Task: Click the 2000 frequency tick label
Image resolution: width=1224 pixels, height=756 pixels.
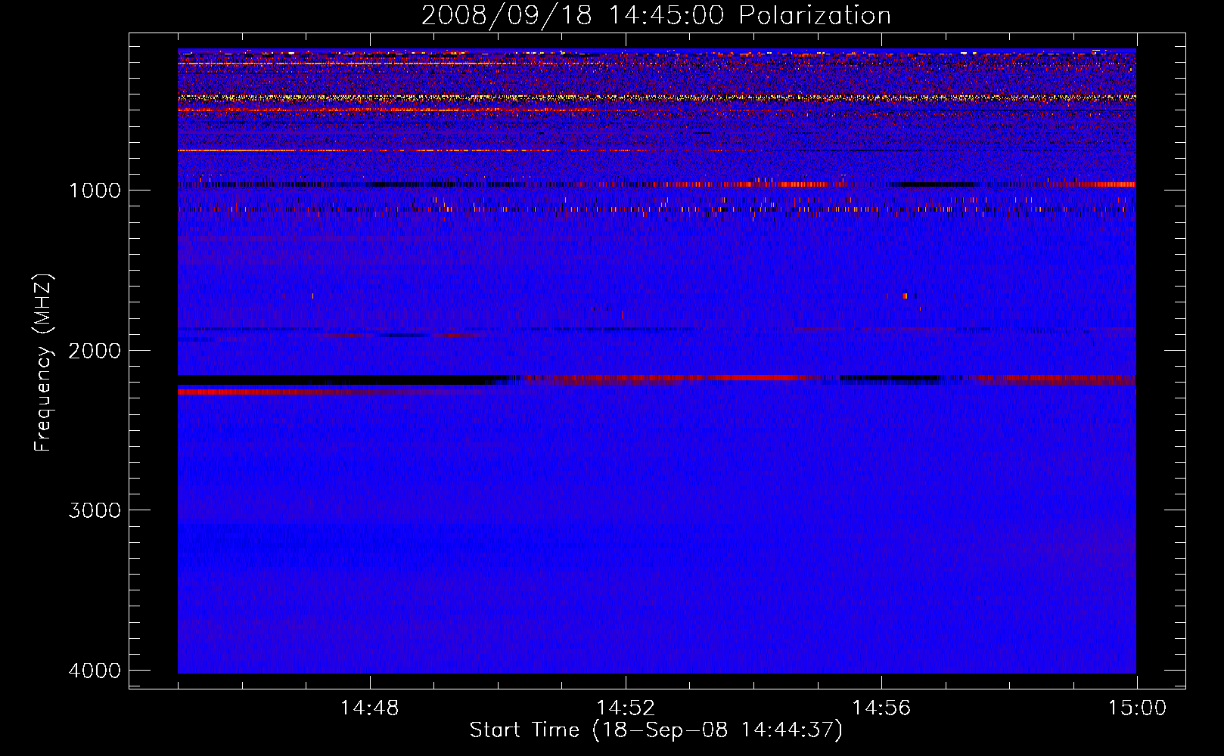Action: tap(95, 351)
